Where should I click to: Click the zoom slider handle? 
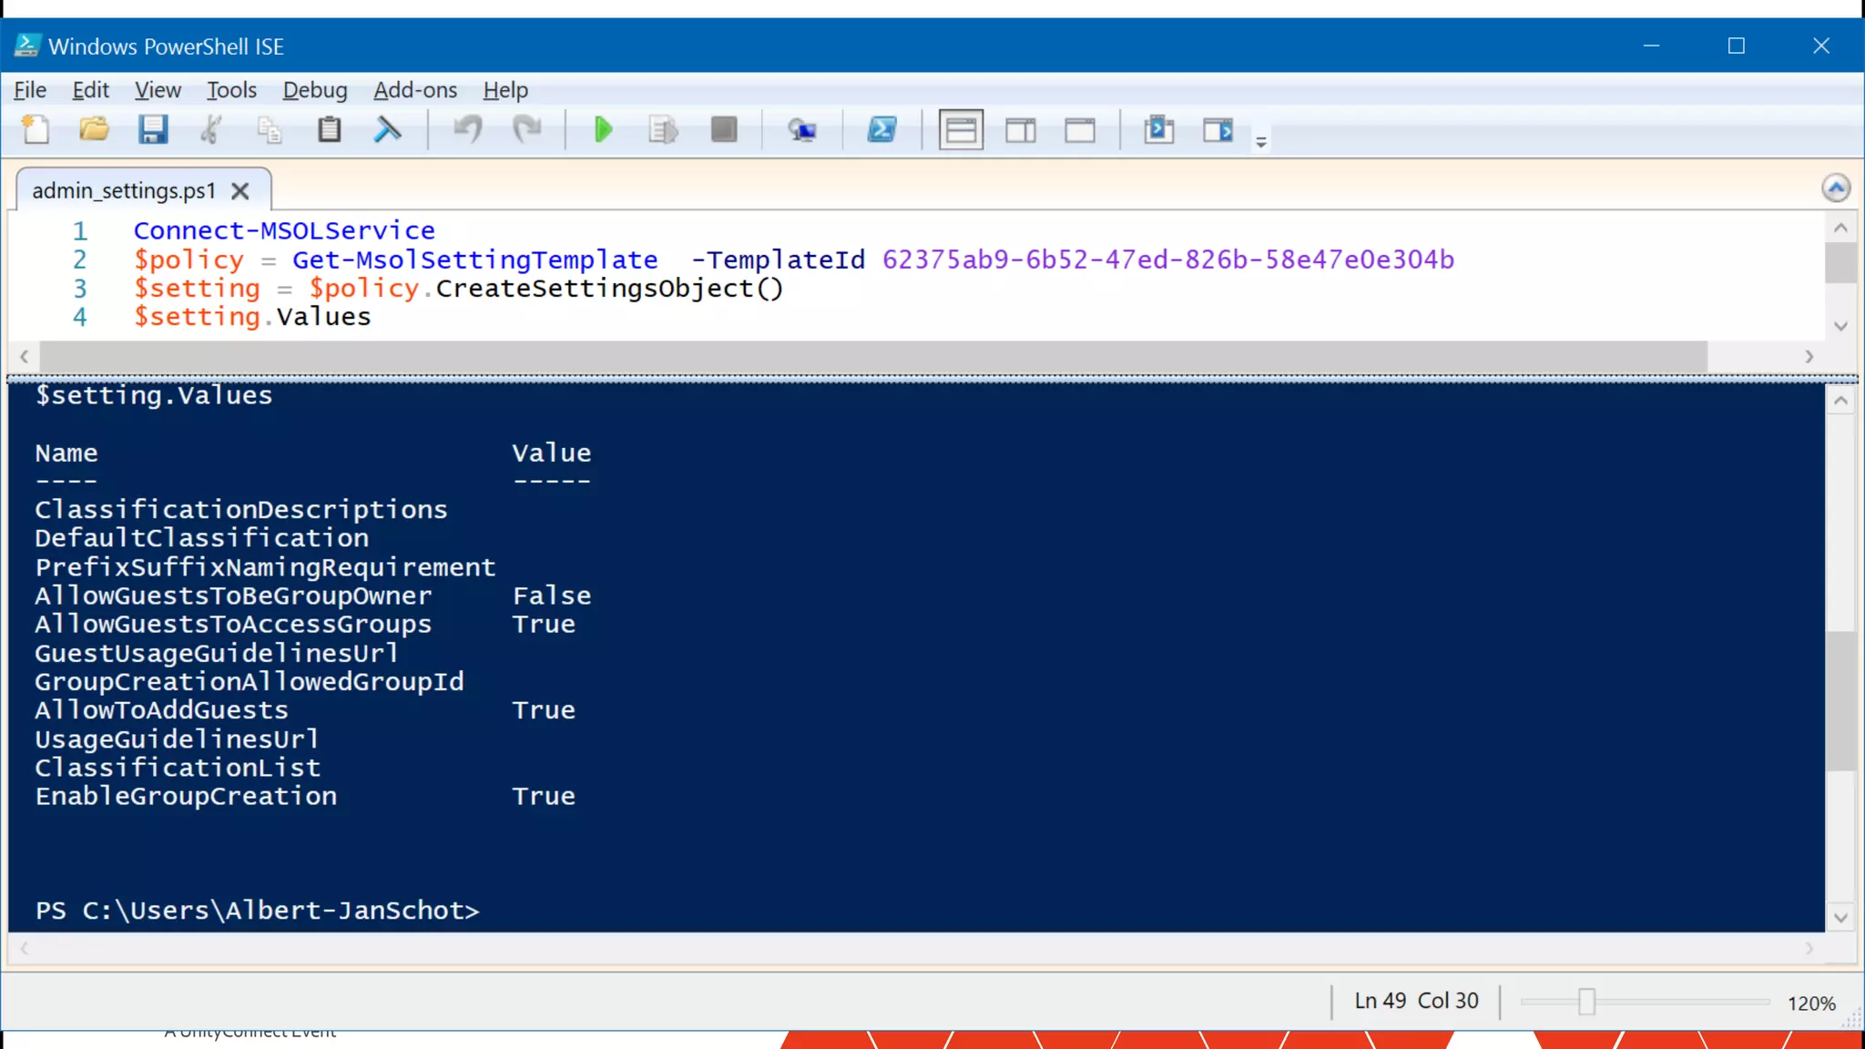1586,1002
